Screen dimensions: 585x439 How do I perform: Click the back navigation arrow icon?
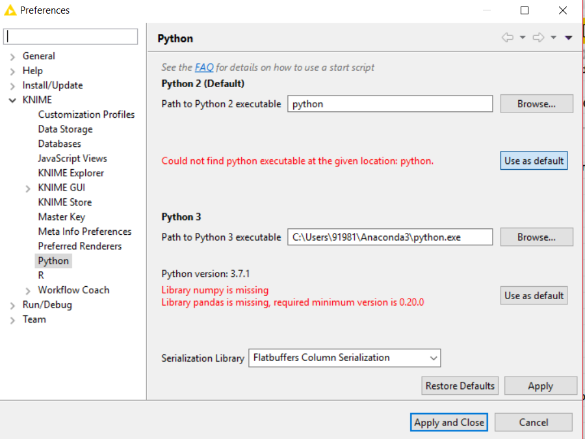(x=507, y=38)
